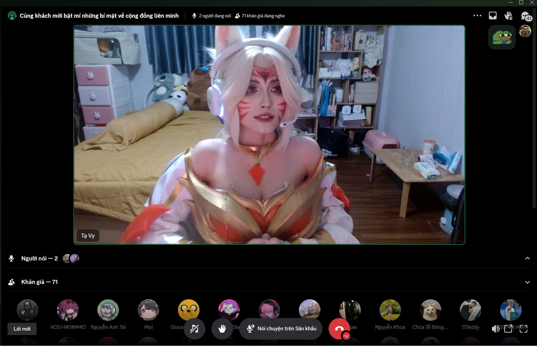Open the yellow Jake dog audience avatar
The width and height of the screenshot is (537, 346).
(x=189, y=310)
